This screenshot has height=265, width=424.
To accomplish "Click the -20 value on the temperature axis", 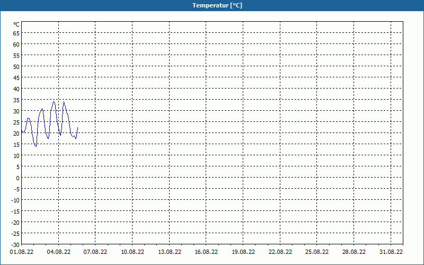I will [15, 223].
